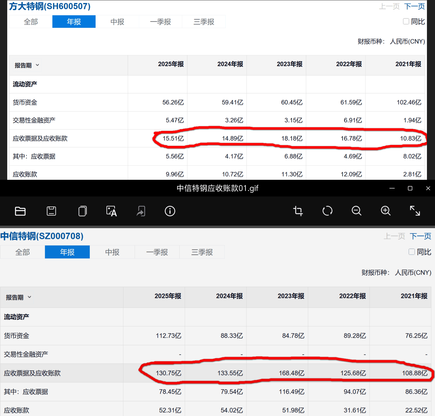Zoom out of the image
The height and width of the screenshot is (416, 435).
356,211
